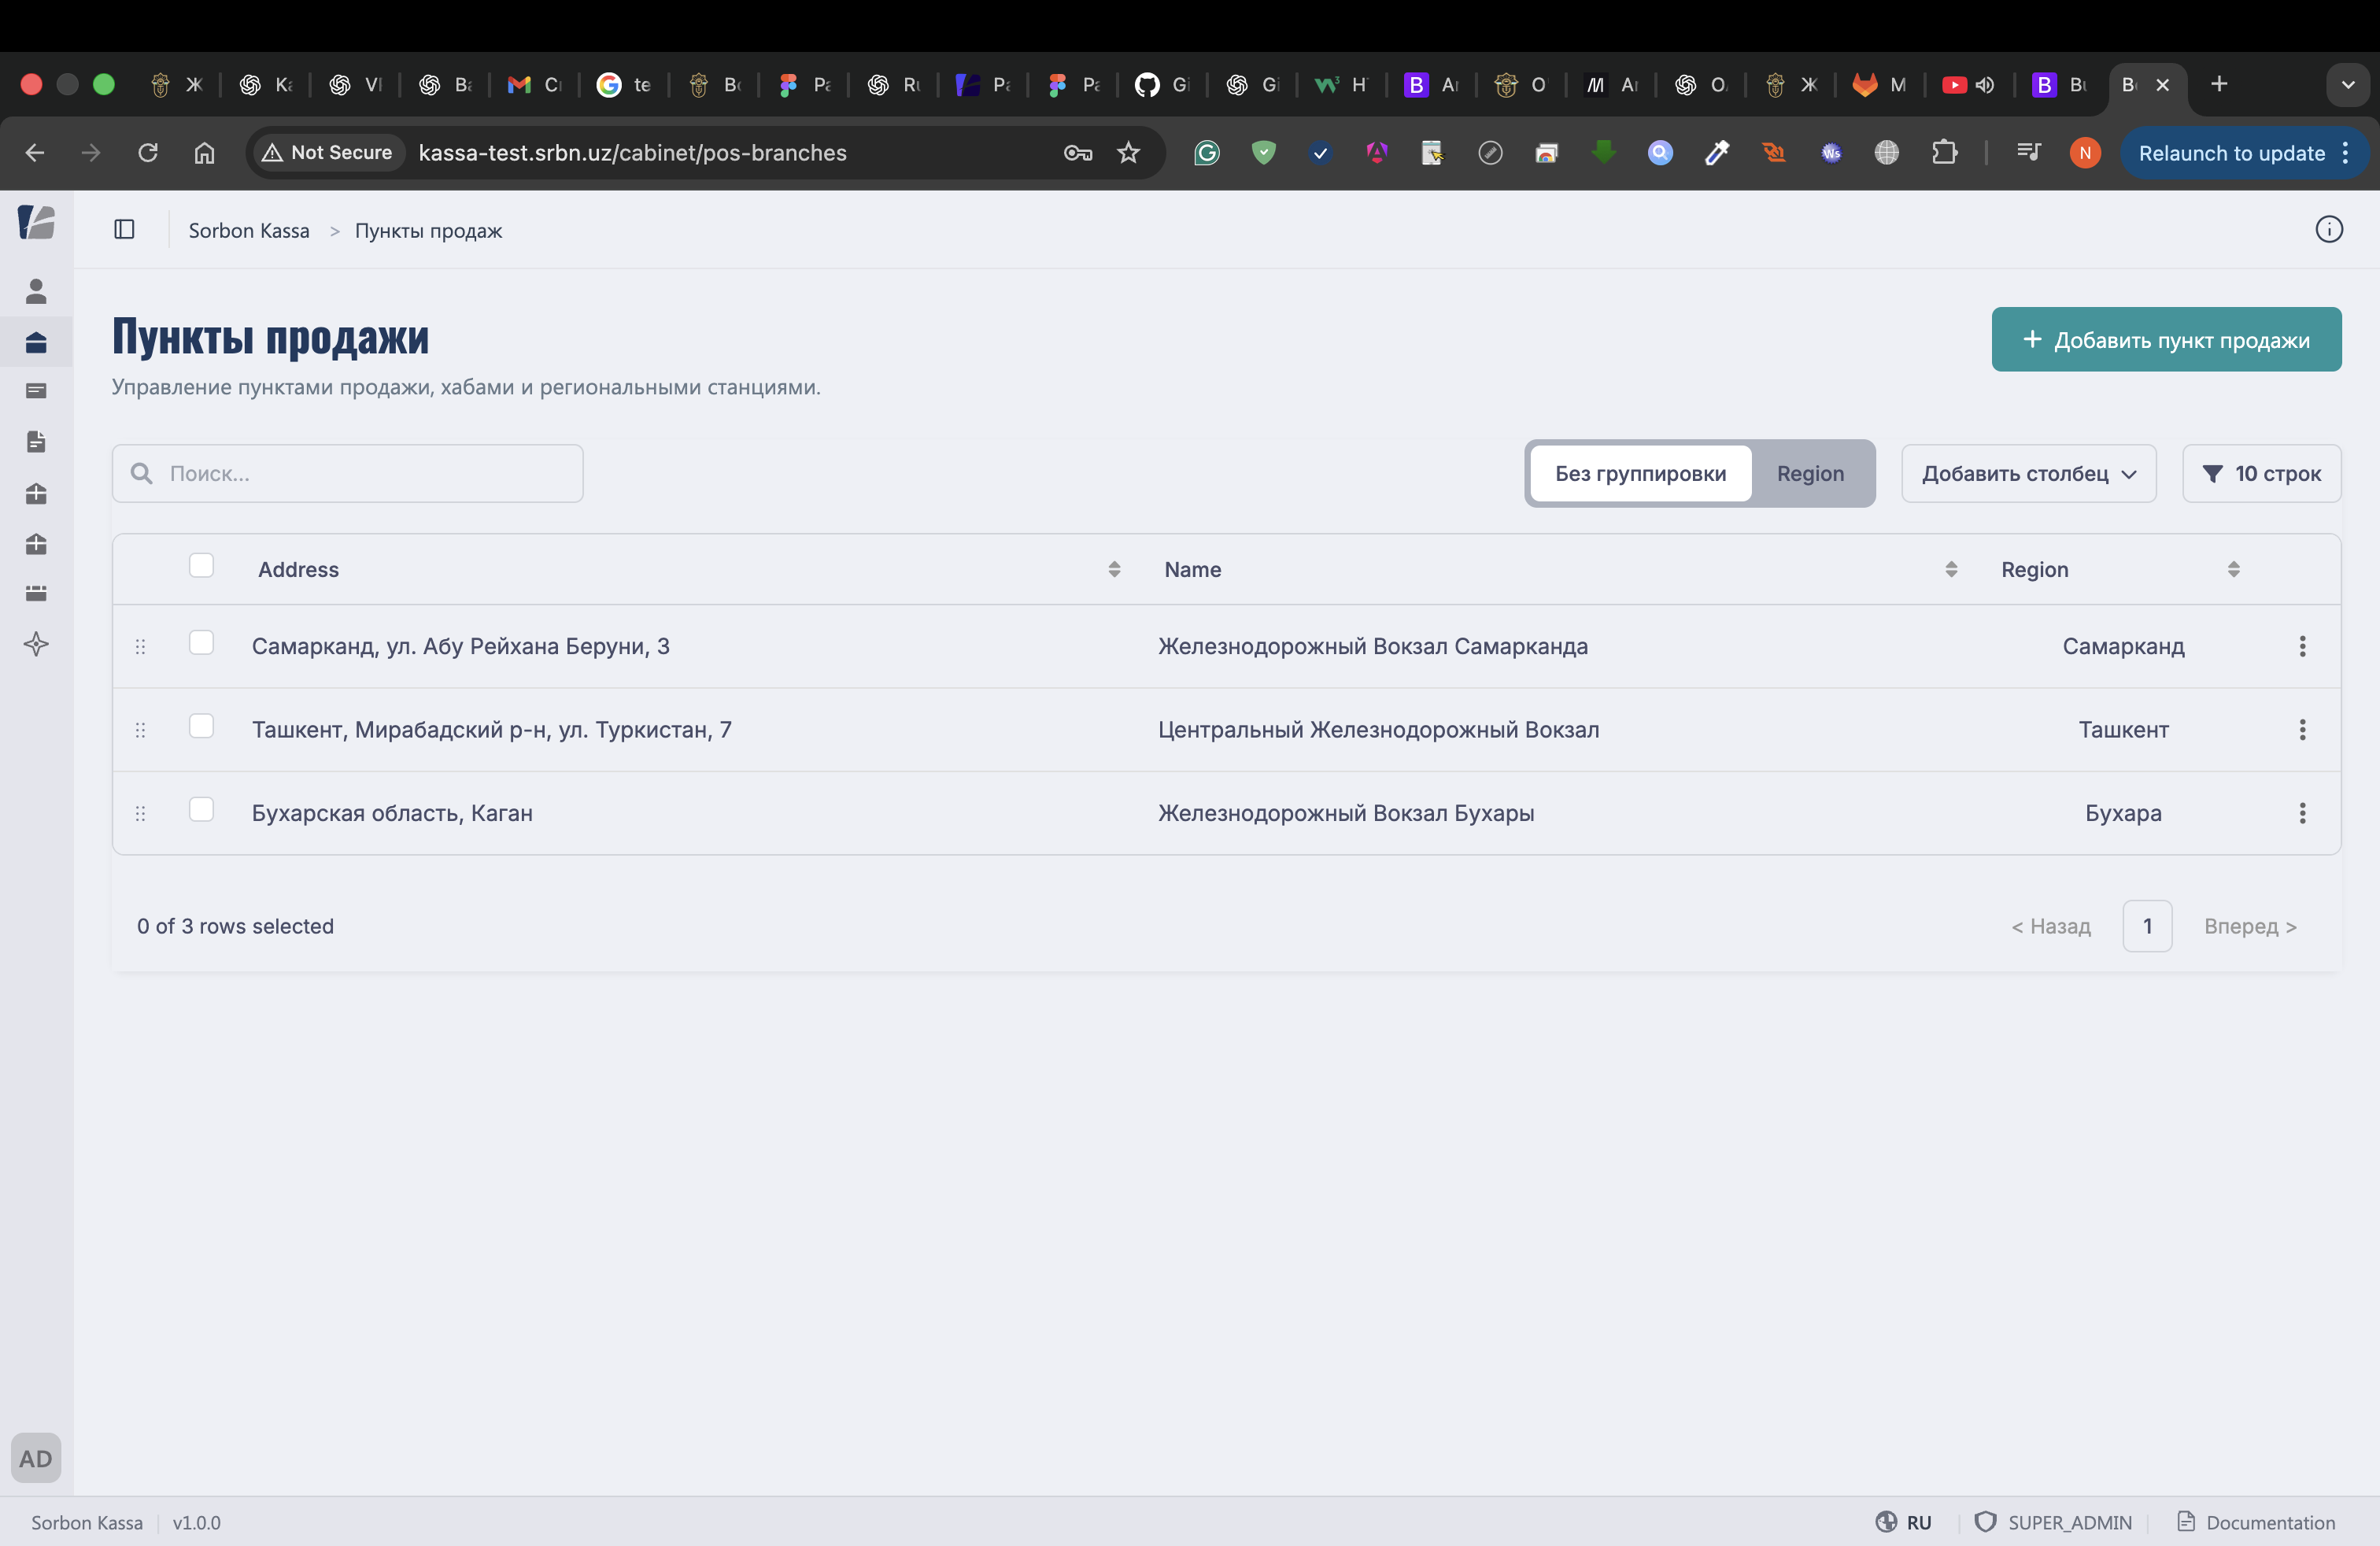Image resolution: width=2380 pixels, height=1546 pixels.
Task: Open three-dot menu for Самарканд row
Action: pyautogui.click(x=2302, y=646)
